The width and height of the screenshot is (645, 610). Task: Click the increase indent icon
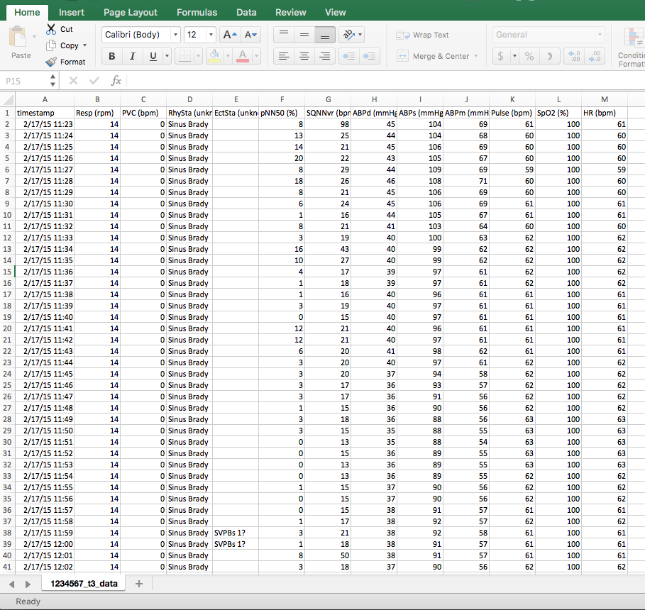pos(369,56)
